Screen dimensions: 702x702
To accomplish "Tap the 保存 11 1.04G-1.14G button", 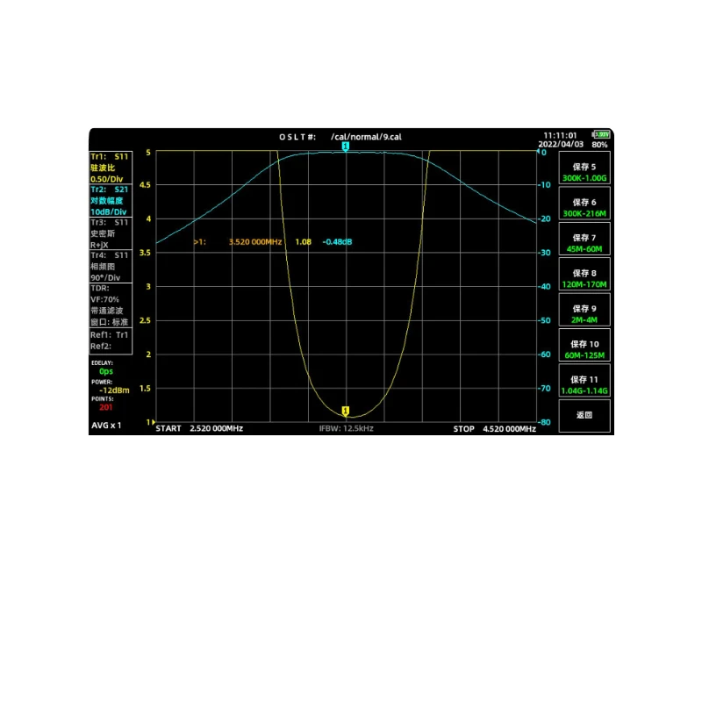I will (584, 380).
